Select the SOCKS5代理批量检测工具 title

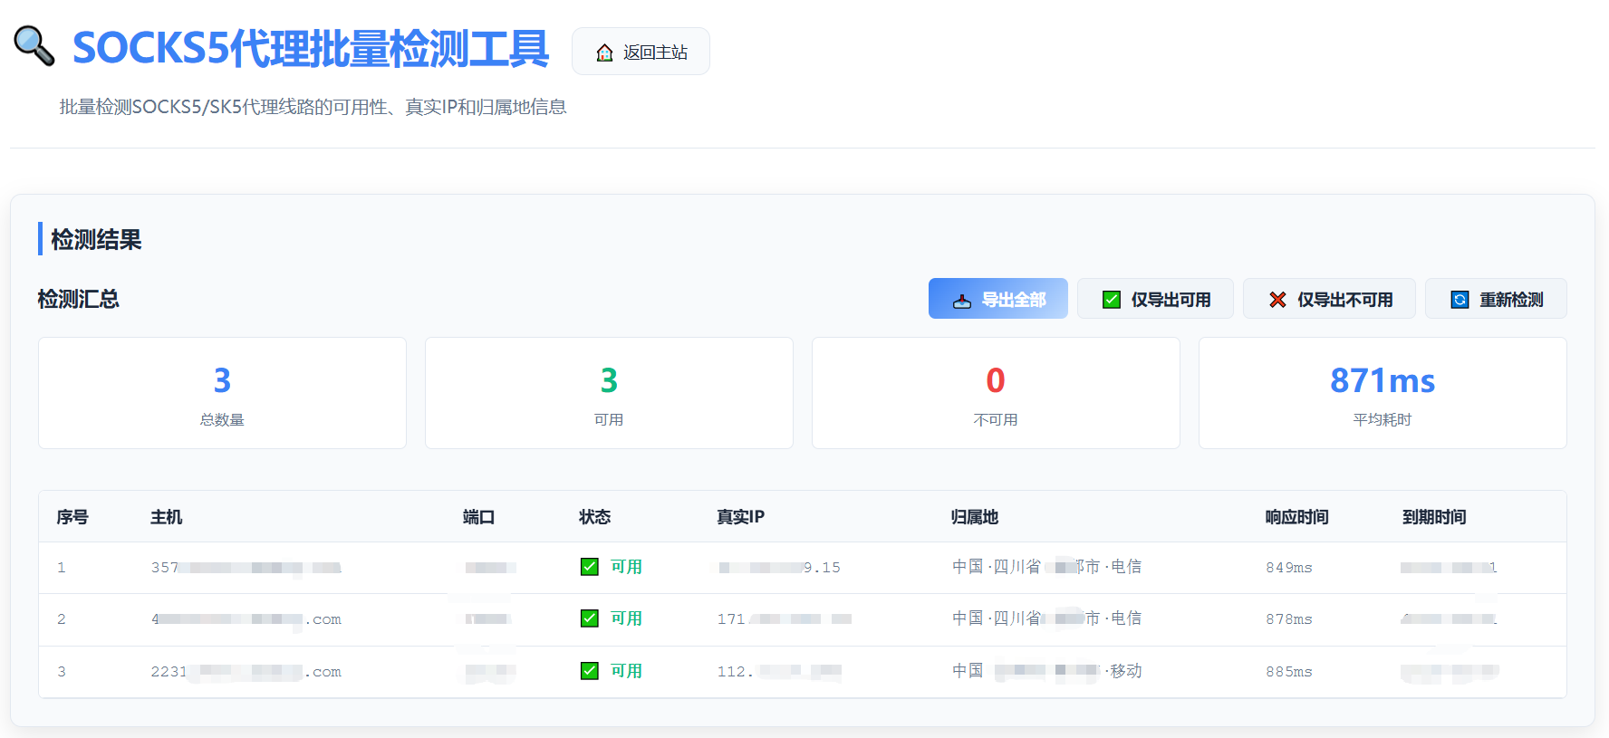(x=311, y=48)
